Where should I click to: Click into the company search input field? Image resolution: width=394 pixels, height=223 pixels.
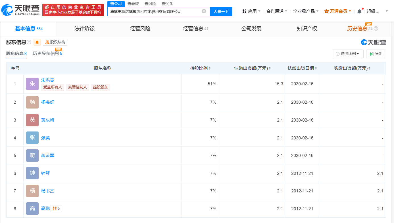click(x=155, y=12)
